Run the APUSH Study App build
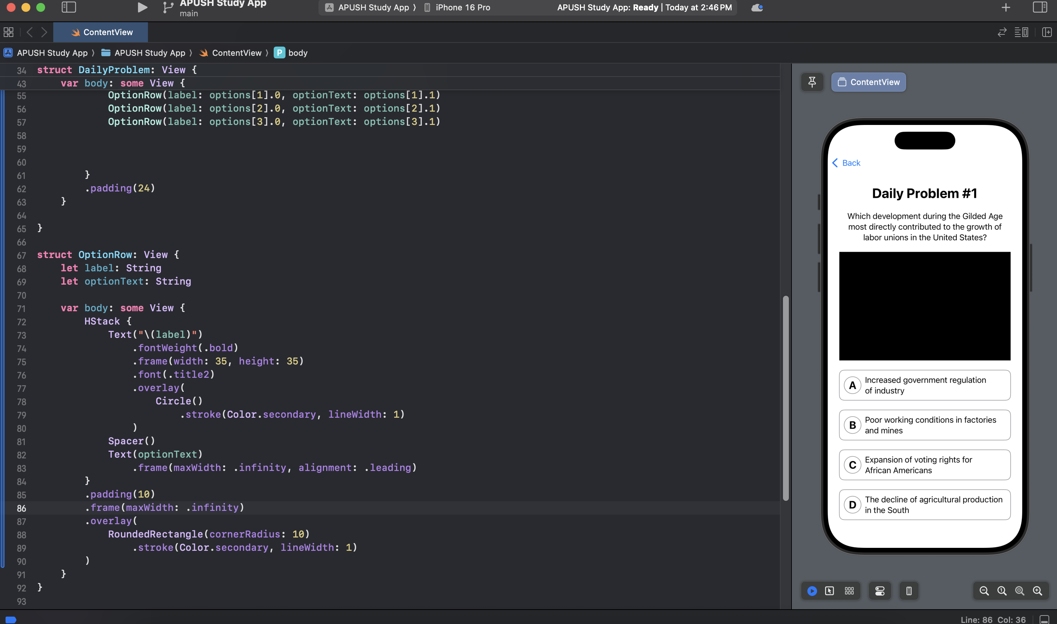Screen dimensions: 1057x624 pyautogui.click(x=142, y=7)
